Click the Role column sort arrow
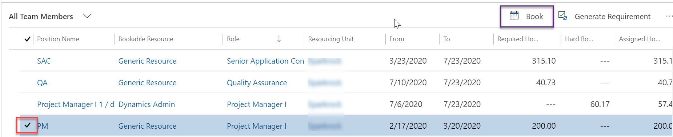 click(x=279, y=39)
